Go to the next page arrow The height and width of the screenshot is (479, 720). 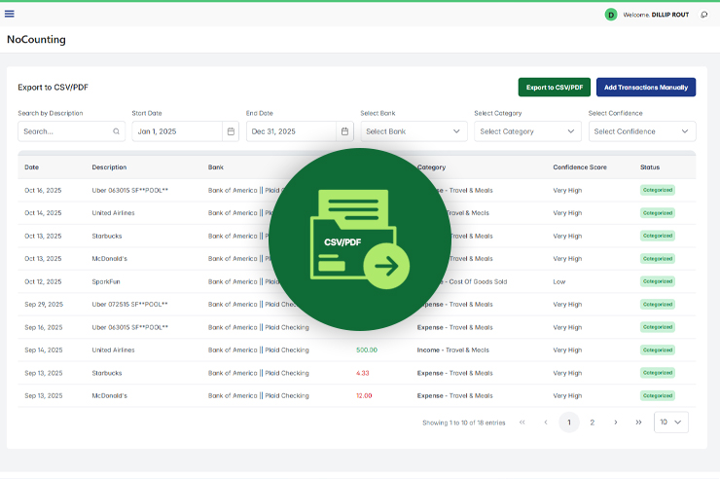[616, 423]
